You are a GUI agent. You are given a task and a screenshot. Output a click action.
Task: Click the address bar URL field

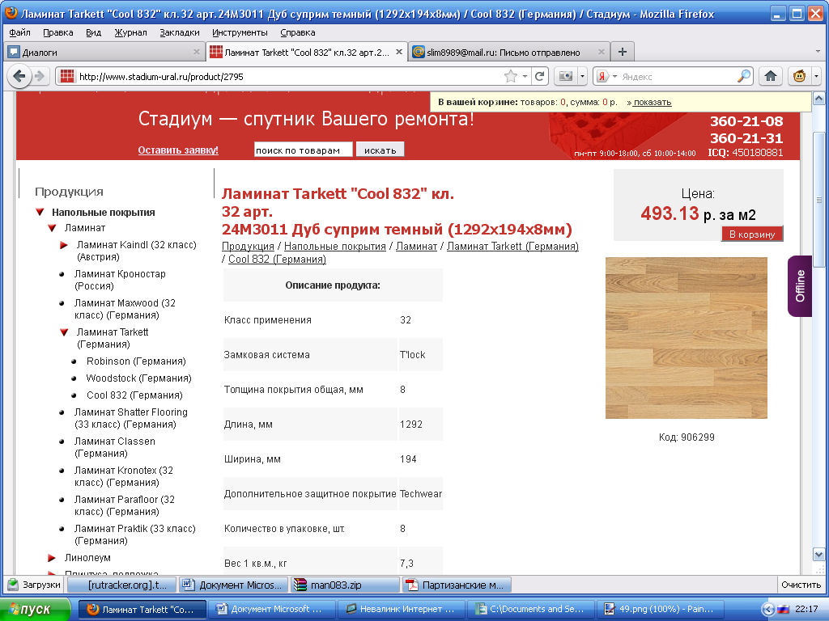(288, 77)
